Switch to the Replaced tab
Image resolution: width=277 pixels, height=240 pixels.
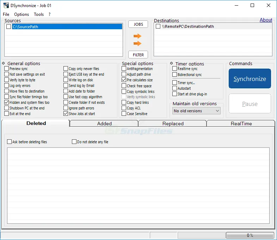tap(173, 124)
